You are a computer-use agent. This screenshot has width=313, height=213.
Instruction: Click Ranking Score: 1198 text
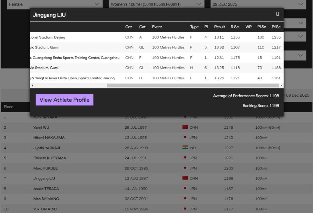(x=261, y=106)
